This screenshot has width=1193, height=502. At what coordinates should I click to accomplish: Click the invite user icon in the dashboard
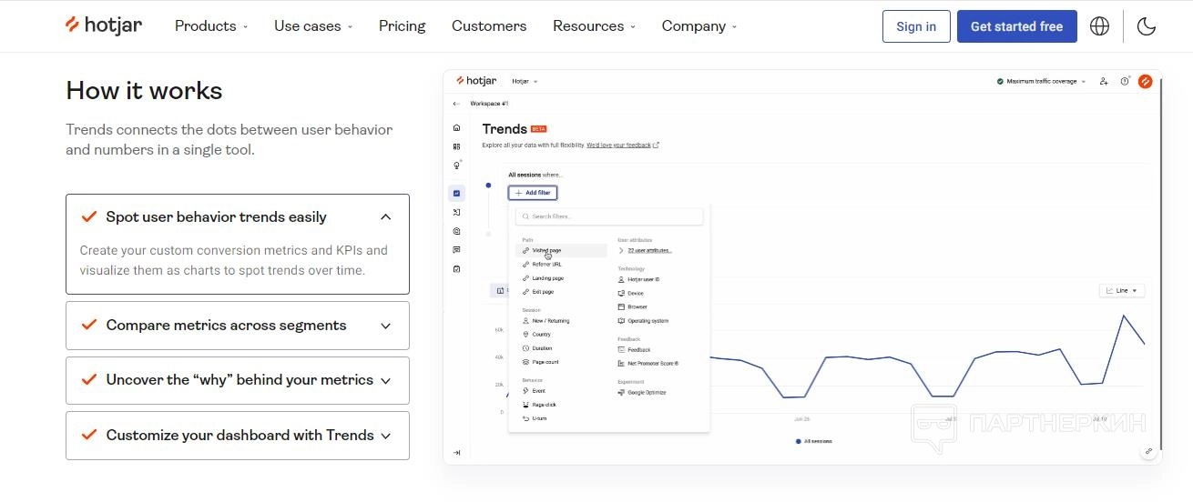point(1104,81)
